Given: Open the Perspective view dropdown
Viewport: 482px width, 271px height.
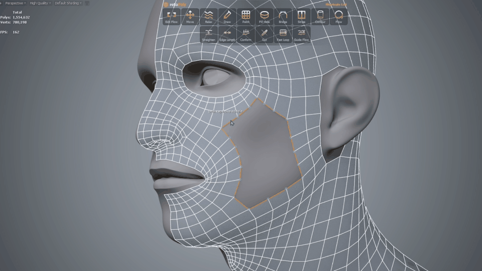Looking at the screenshot, I should [x=16, y=3].
